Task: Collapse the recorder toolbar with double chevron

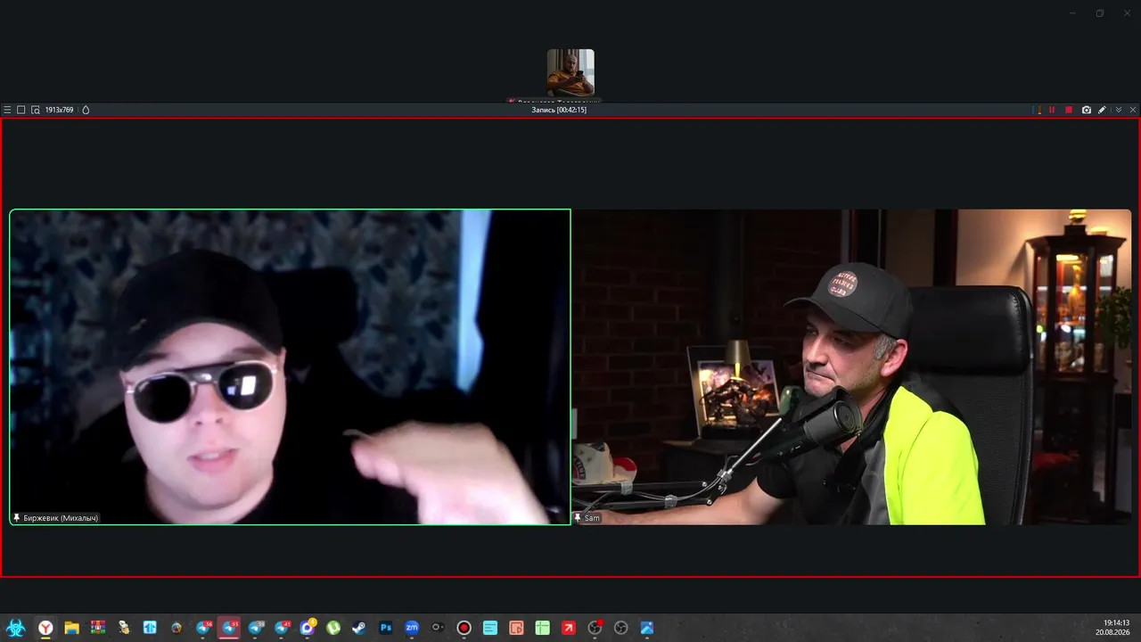Action: coord(1119,110)
